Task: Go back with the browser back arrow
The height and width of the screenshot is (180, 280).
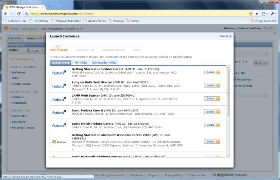Action: pos(6,14)
